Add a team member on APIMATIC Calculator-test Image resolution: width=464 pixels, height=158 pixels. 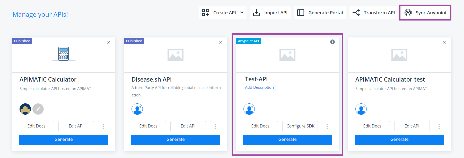coord(361,109)
